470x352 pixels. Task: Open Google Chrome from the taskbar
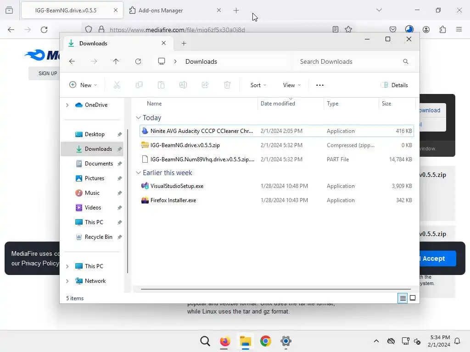(x=266, y=341)
